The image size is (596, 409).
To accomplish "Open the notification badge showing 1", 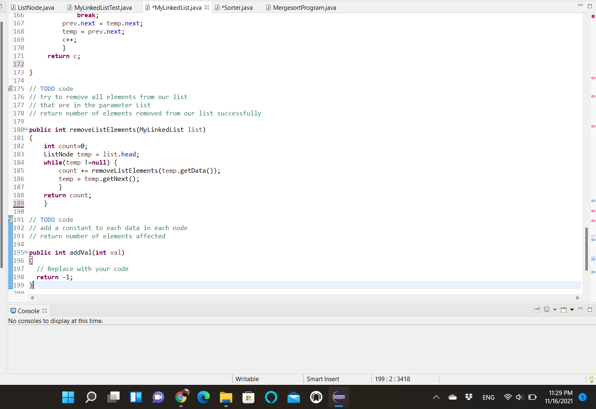I will (x=582, y=397).
